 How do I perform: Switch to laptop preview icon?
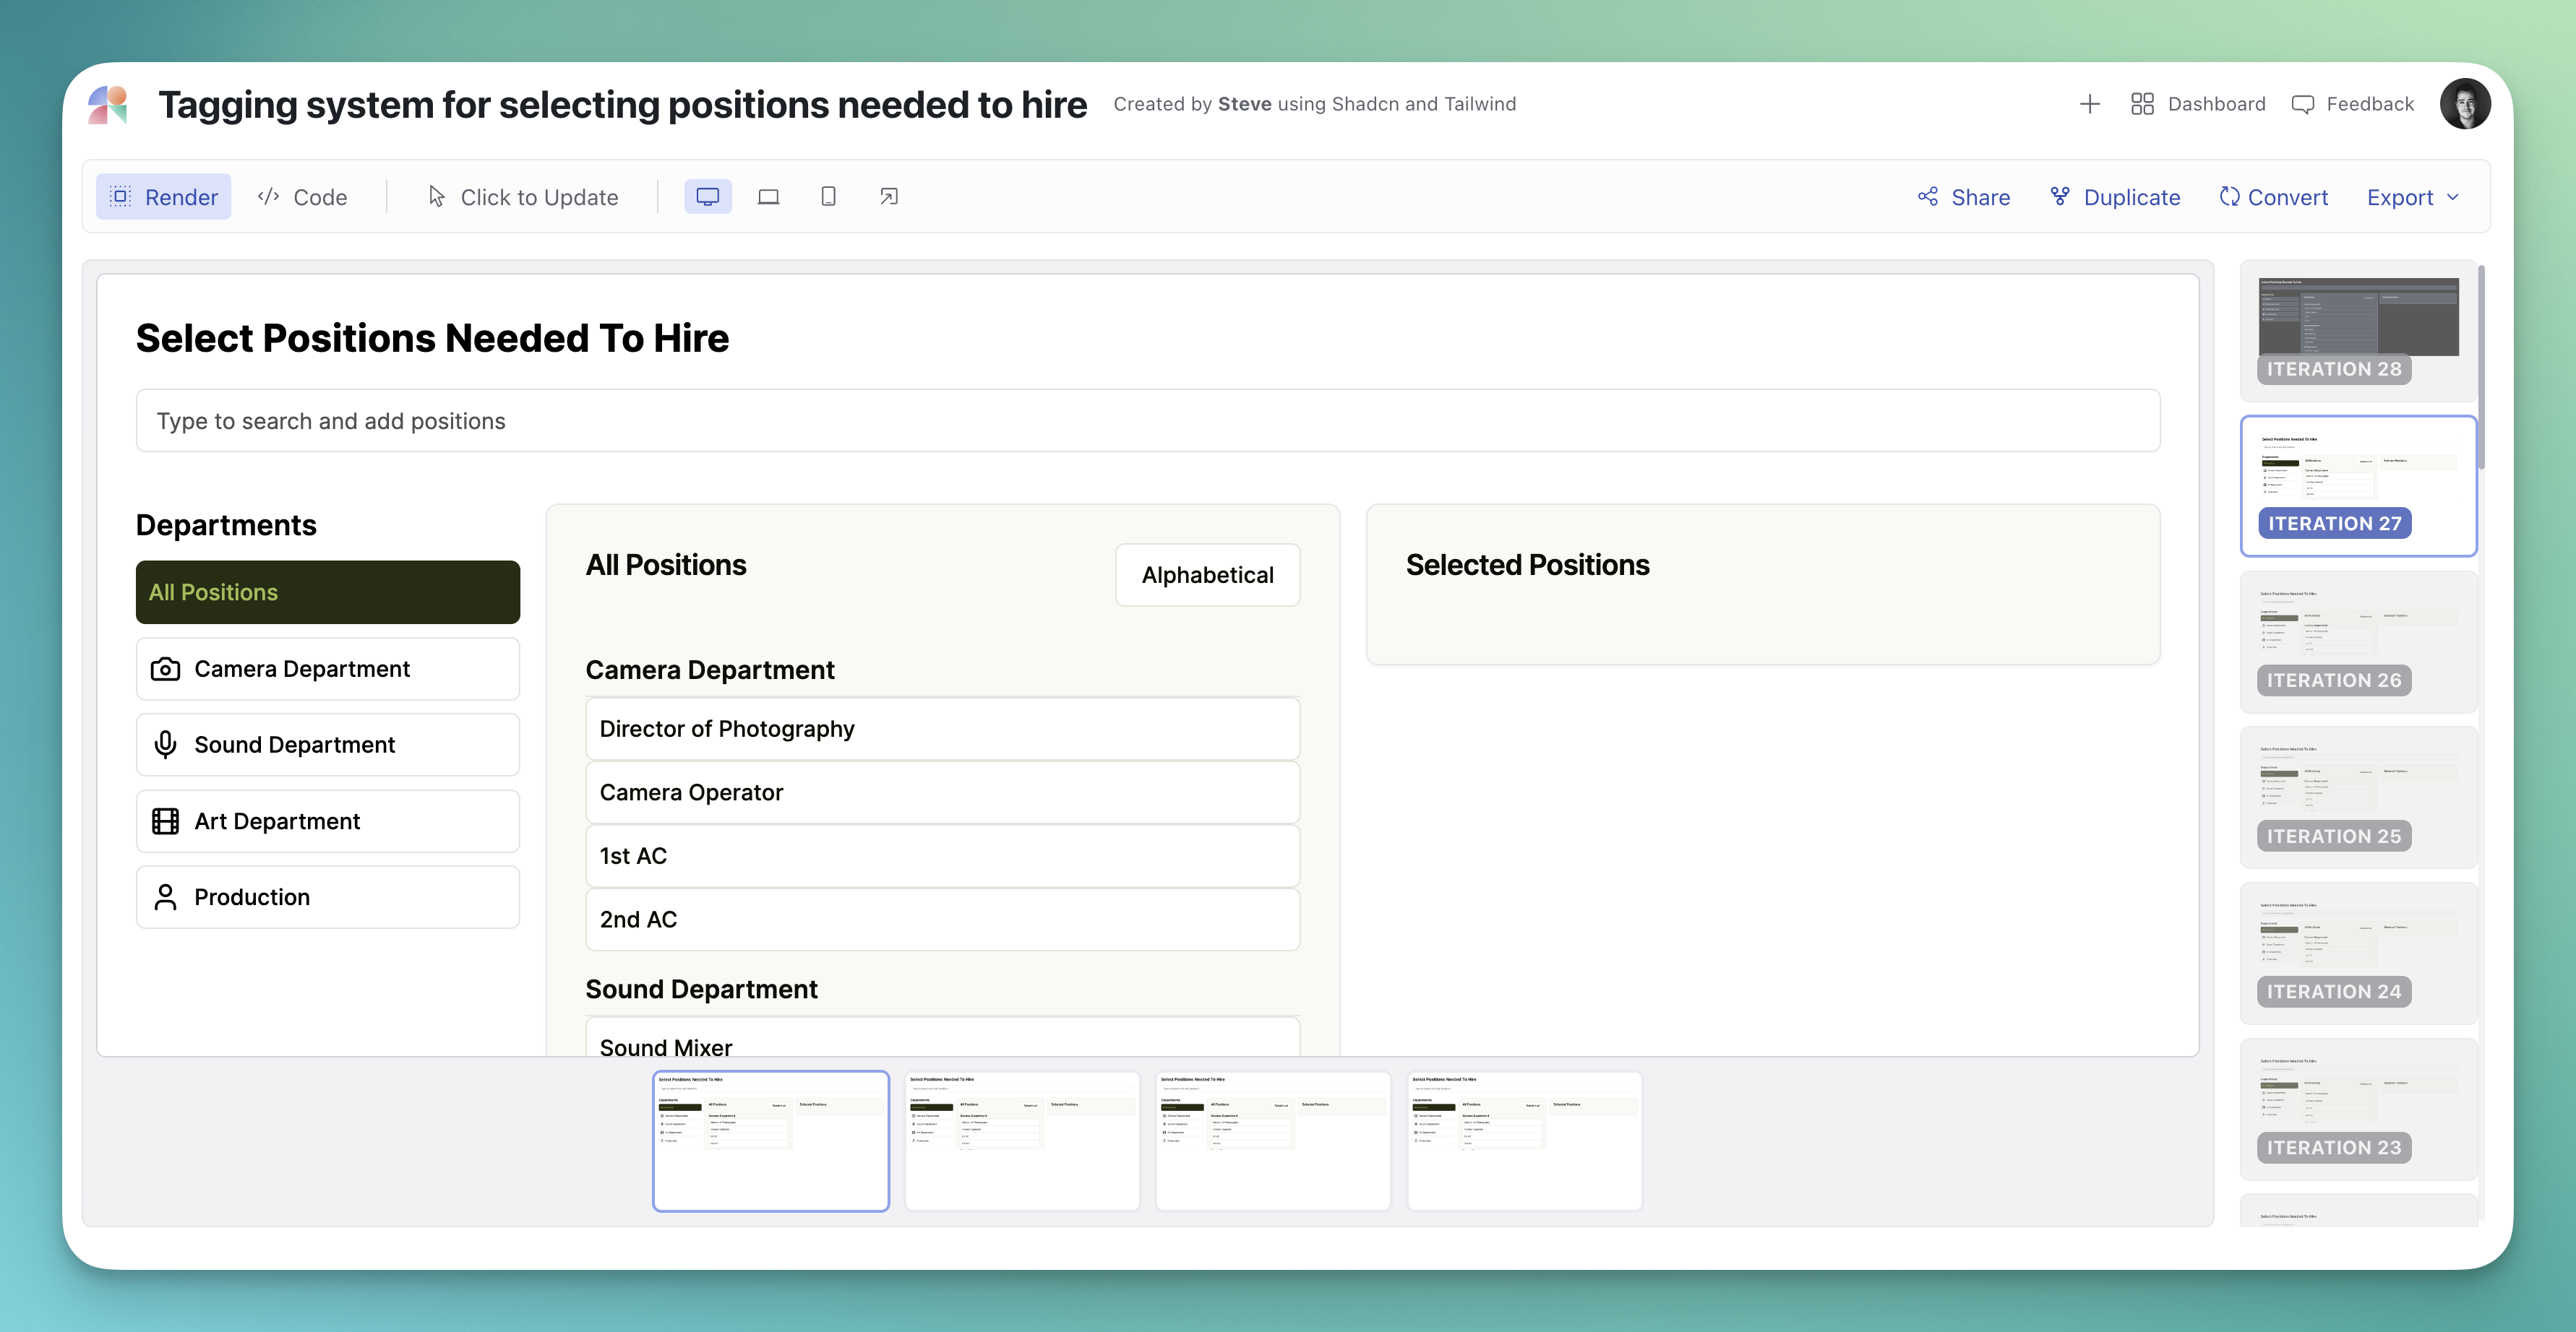point(768,197)
